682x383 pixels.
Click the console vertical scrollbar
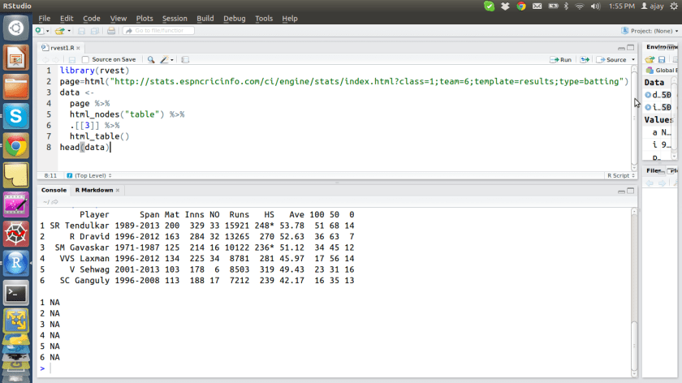click(x=634, y=293)
